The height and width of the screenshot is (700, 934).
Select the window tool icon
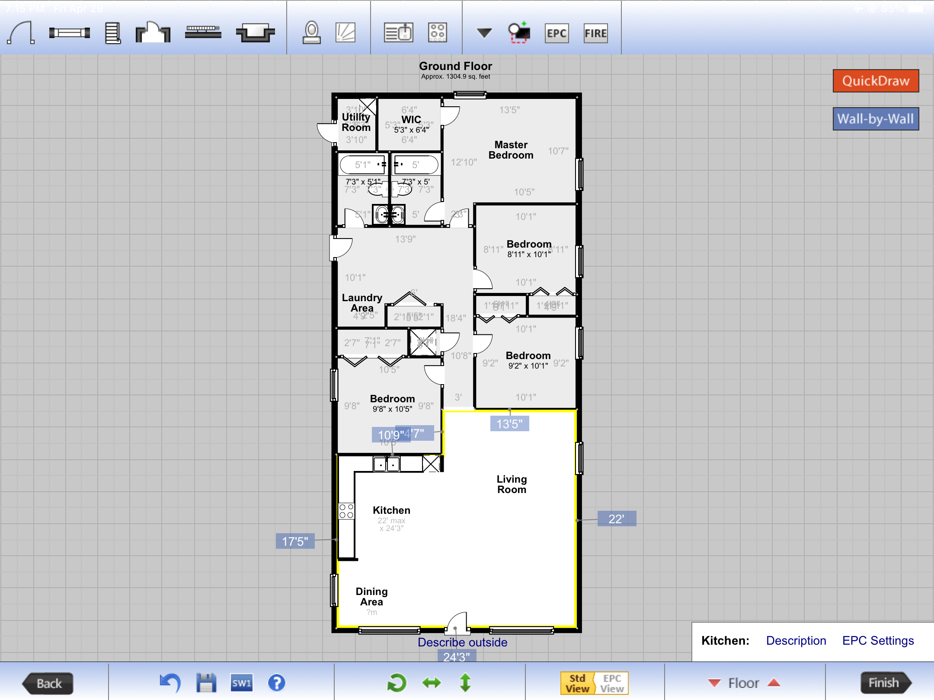69,33
